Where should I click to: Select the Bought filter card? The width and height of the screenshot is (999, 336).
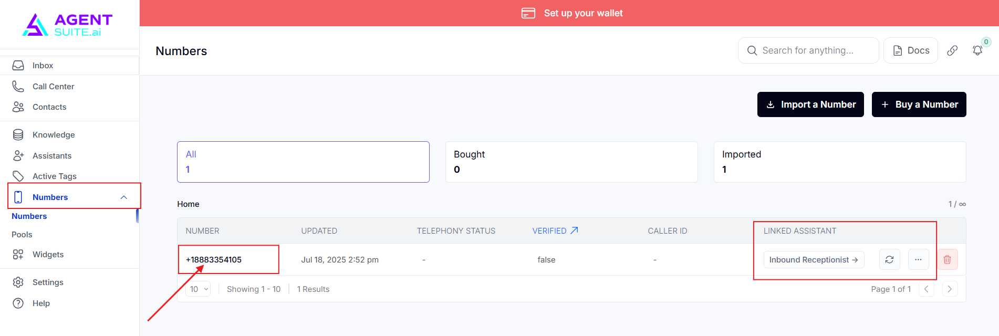(x=571, y=162)
